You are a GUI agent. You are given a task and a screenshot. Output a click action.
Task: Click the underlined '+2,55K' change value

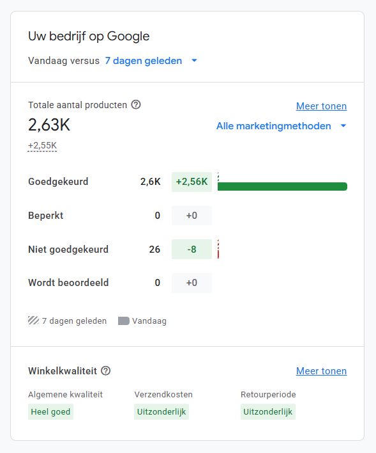point(42,146)
